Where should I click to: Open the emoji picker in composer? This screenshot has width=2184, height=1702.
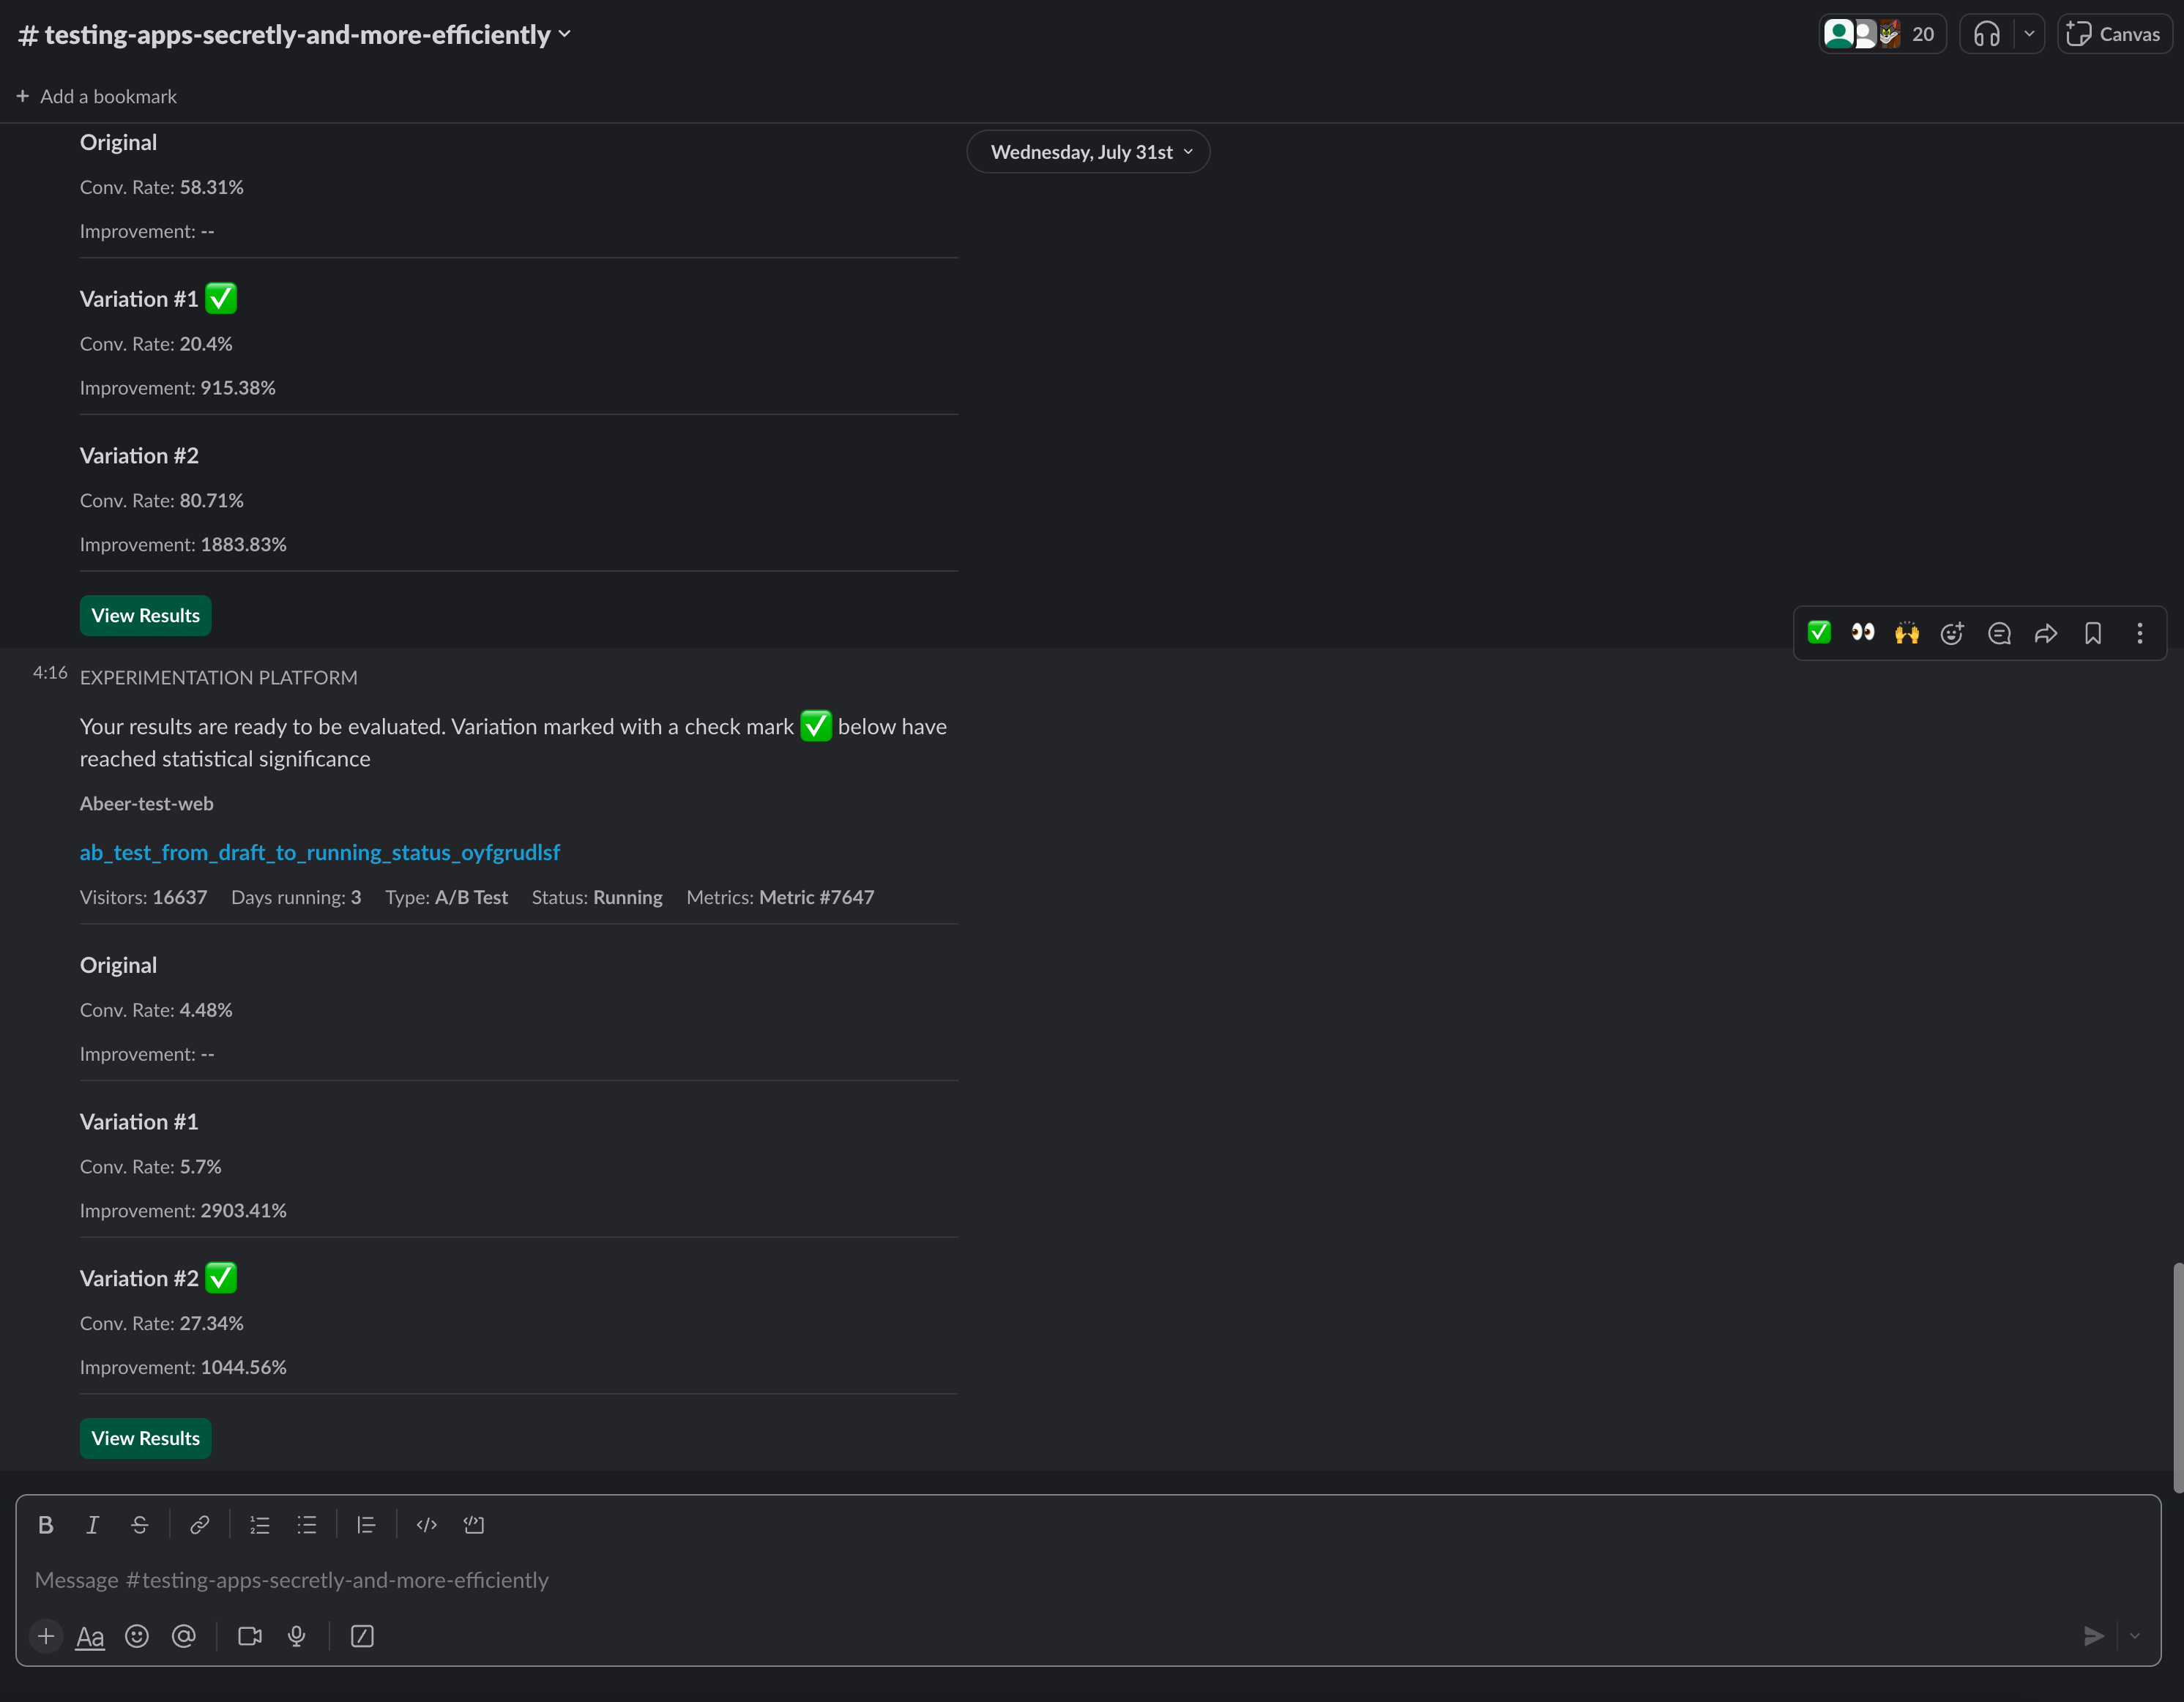coord(137,1636)
